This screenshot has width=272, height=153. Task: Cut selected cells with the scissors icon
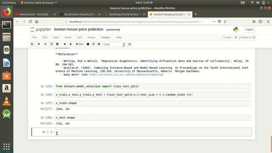45,44
